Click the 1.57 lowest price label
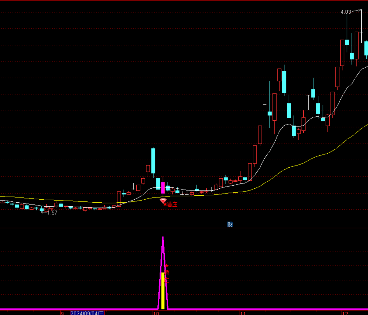The width and height of the screenshot is (368, 315). pyautogui.click(x=52, y=213)
